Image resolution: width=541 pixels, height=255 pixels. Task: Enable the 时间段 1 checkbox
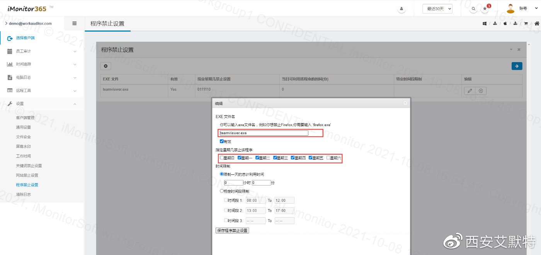tap(226, 200)
